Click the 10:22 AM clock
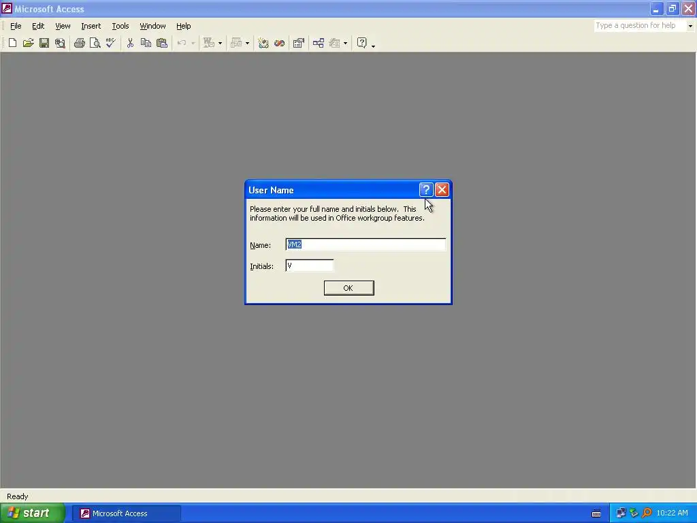 coord(672,513)
